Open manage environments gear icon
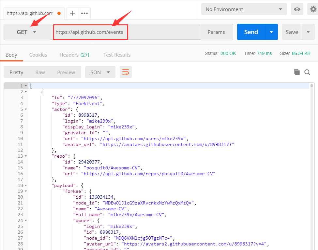 [313, 9]
